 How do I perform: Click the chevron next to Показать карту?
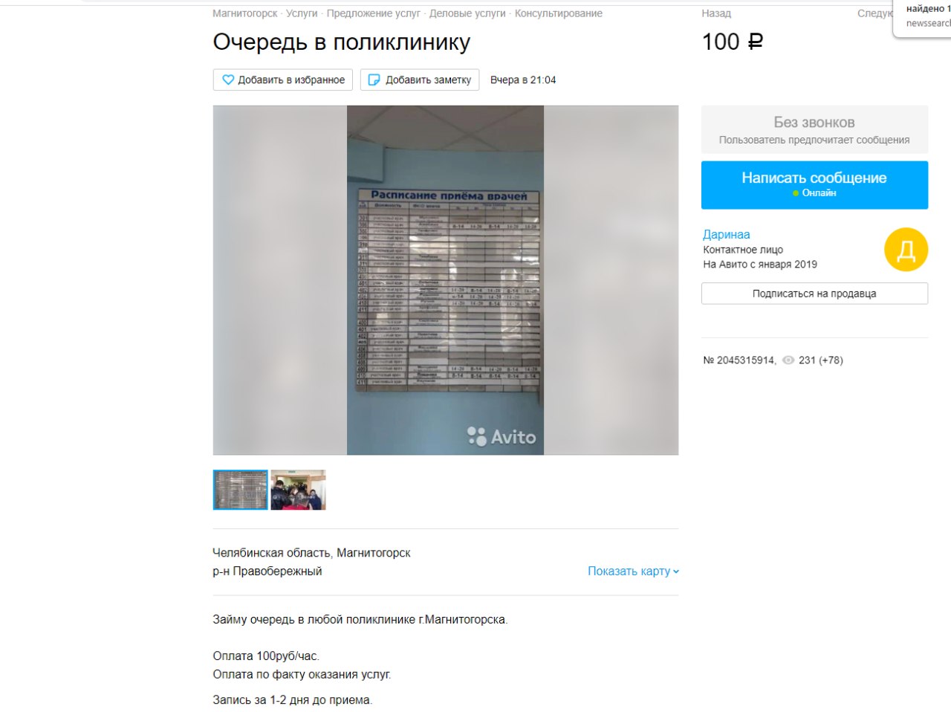[676, 572]
